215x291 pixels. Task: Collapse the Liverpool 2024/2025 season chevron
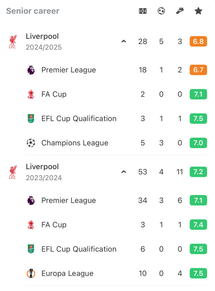124,41
